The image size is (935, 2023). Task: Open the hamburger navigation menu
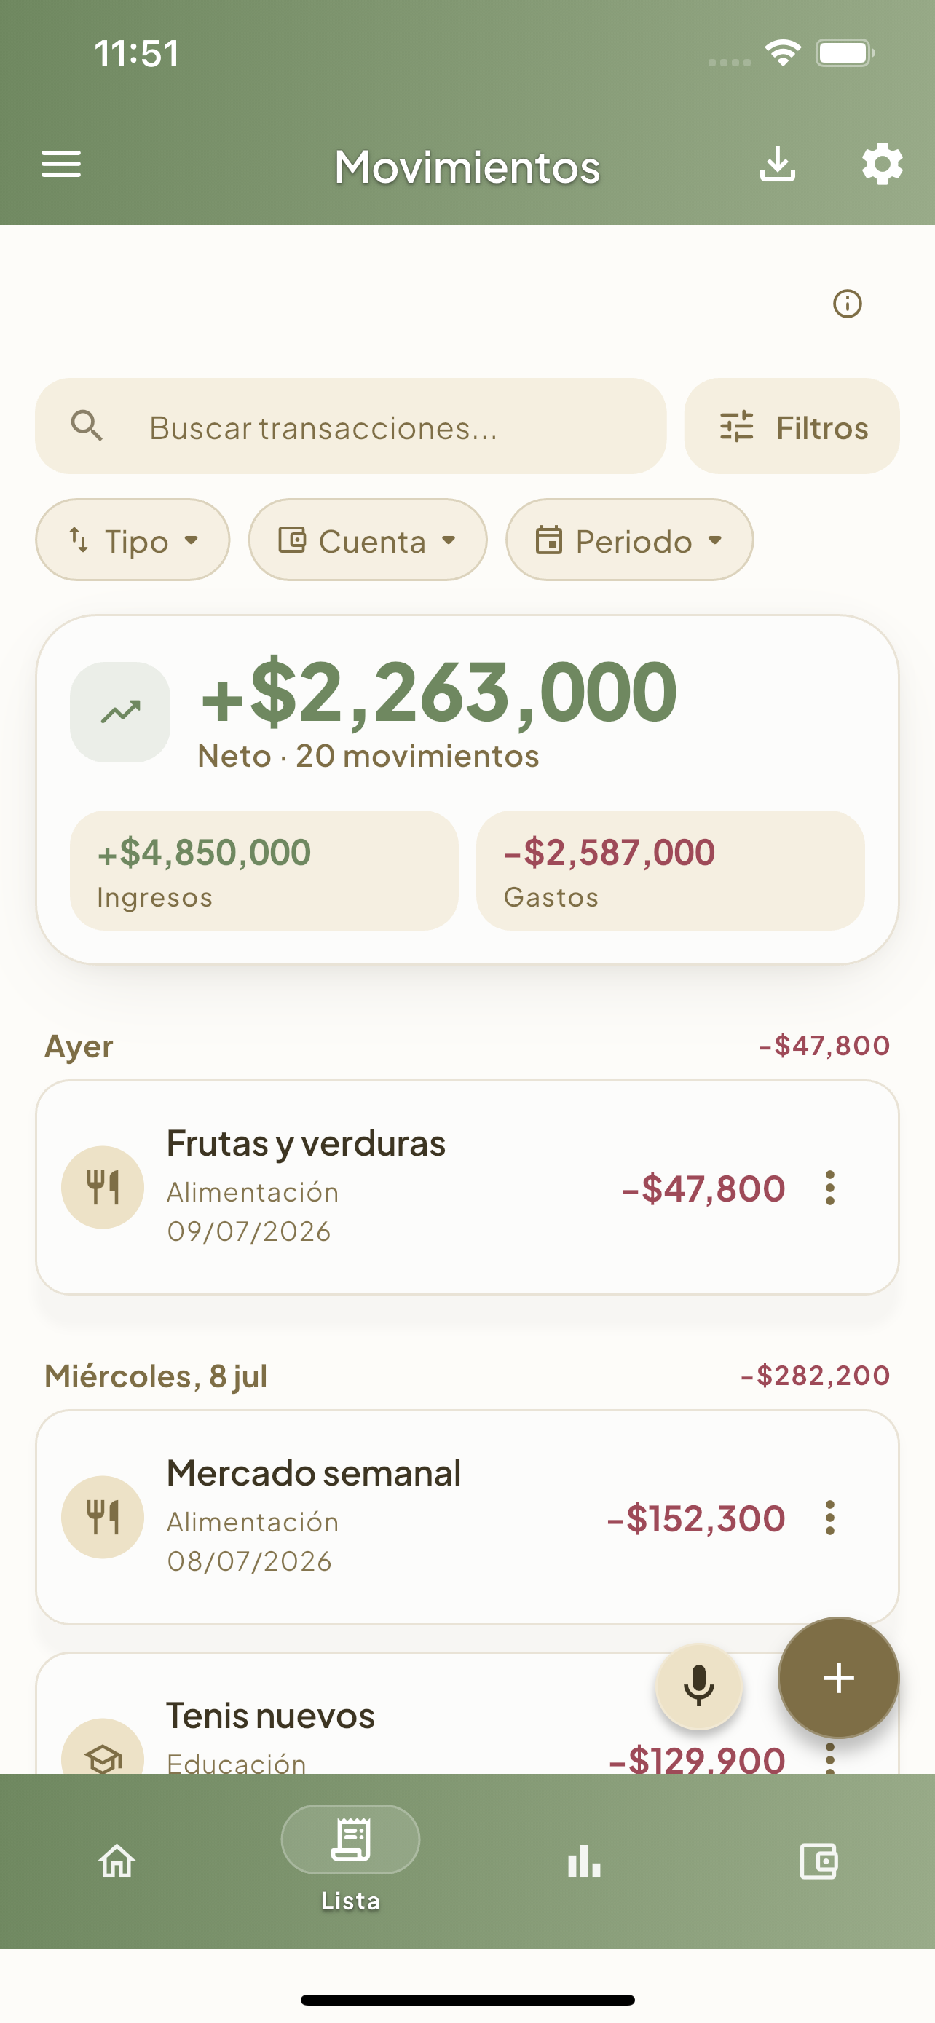(61, 165)
